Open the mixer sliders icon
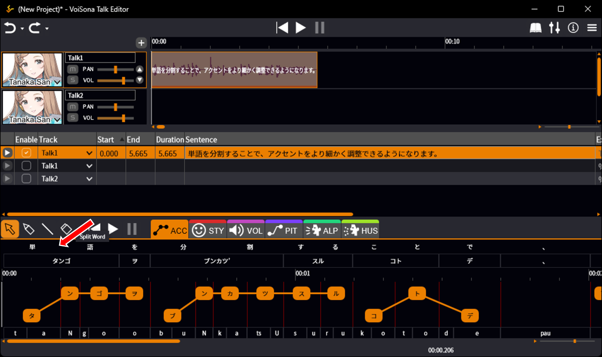 pyautogui.click(x=554, y=28)
